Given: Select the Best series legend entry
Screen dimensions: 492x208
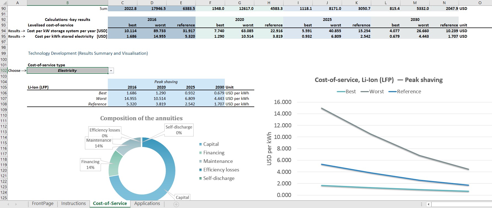Looking at the screenshot, I should [346, 92].
